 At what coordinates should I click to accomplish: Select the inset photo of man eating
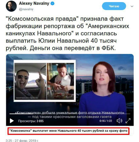click(x=60, y=81)
